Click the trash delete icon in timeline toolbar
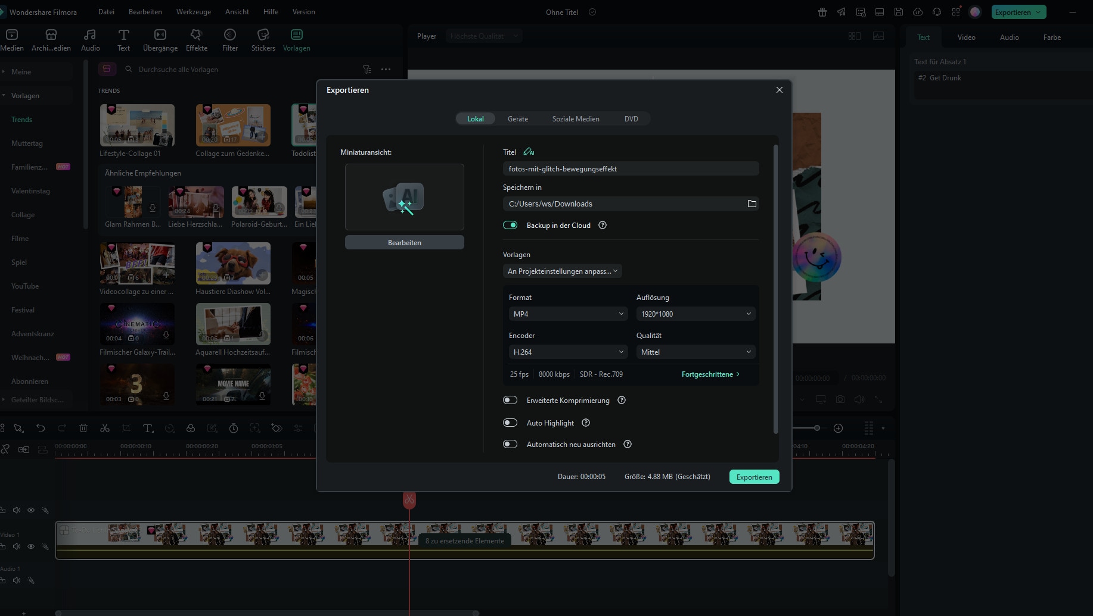The width and height of the screenshot is (1093, 616). (x=83, y=428)
